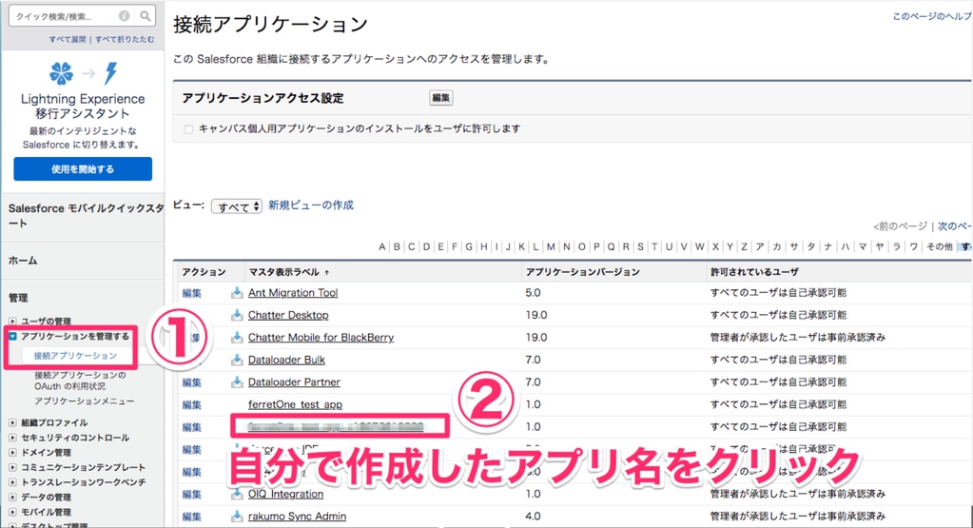Click the download icon beside Dataloader Bulk
973x528 pixels.
[237, 360]
